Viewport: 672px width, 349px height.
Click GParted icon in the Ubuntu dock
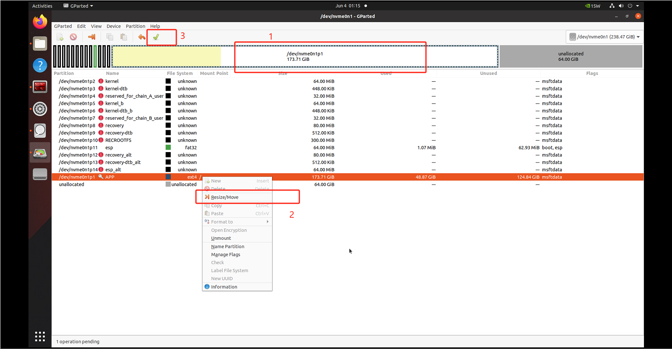click(x=40, y=152)
